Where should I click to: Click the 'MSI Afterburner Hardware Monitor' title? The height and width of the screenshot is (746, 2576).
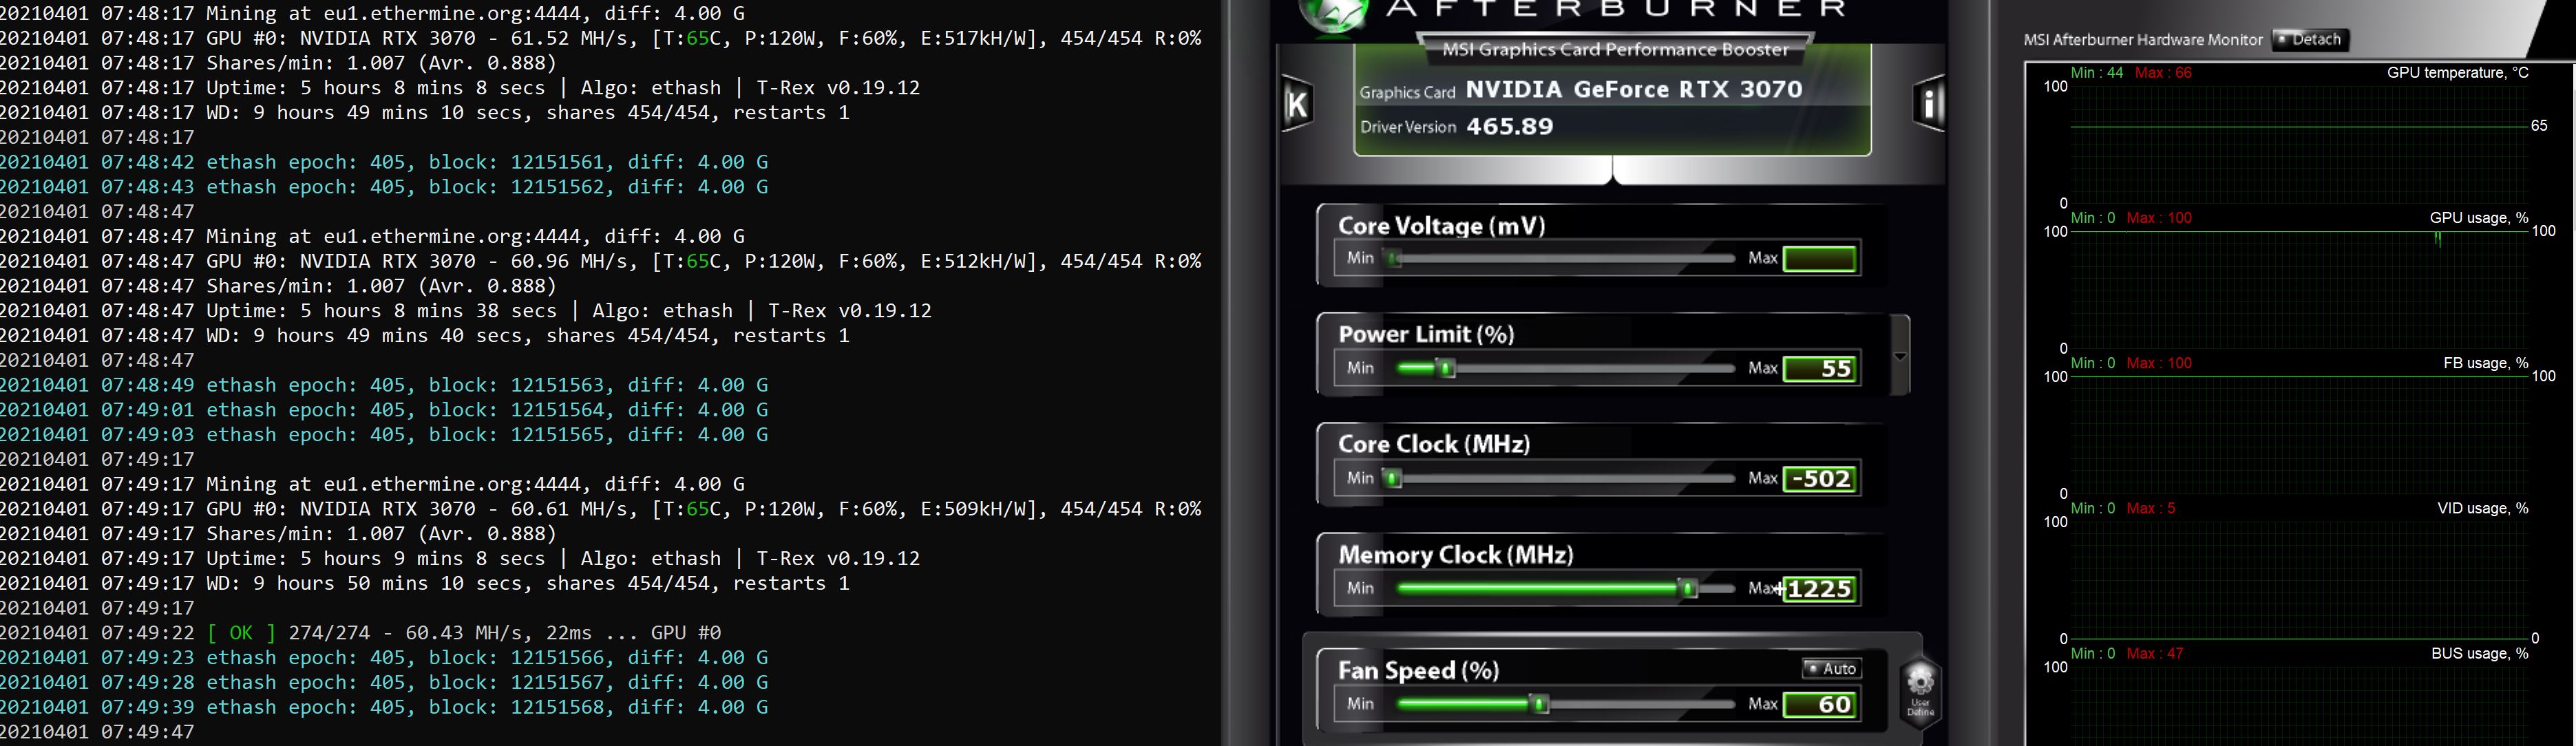tap(2142, 40)
